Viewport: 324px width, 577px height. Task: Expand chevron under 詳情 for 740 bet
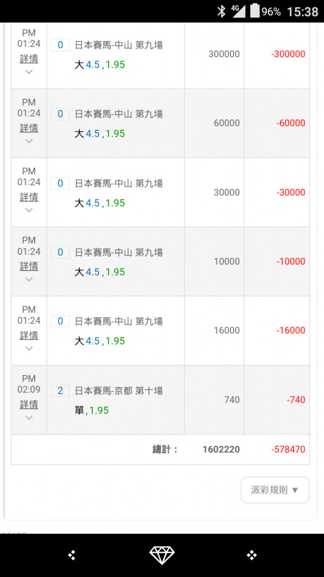click(29, 417)
